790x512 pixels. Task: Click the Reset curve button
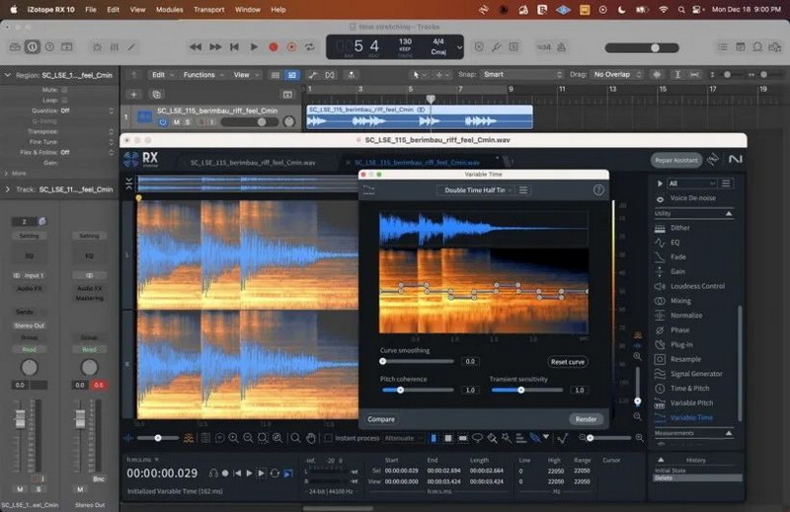(568, 362)
